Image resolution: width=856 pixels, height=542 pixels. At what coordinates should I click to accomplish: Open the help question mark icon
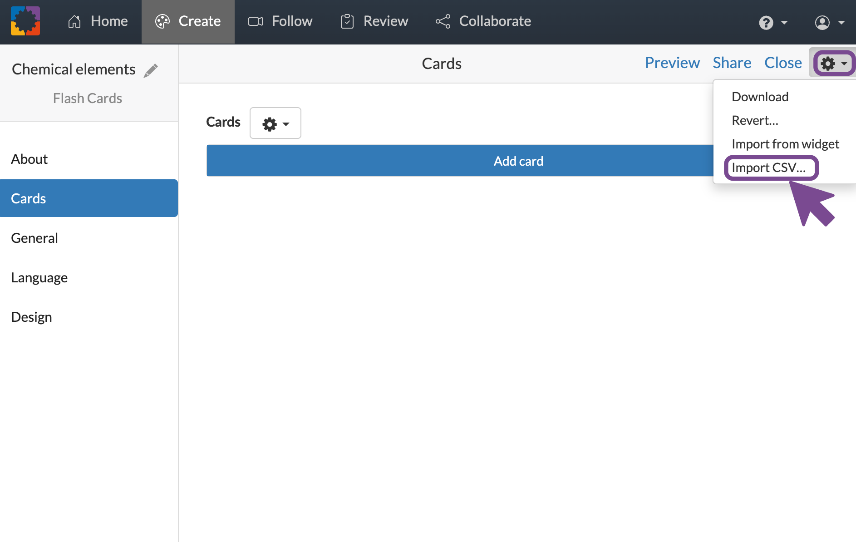(x=766, y=22)
